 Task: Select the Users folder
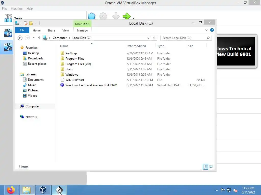(x=69, y=69)
